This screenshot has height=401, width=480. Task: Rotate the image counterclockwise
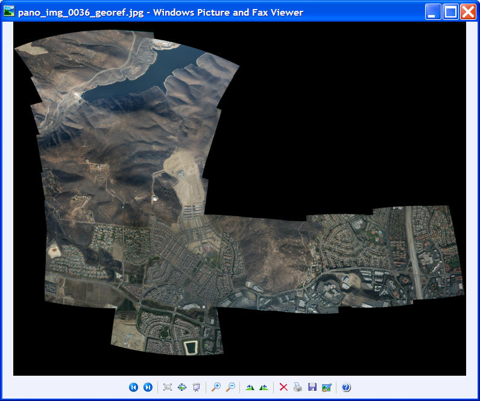(264, 387)
